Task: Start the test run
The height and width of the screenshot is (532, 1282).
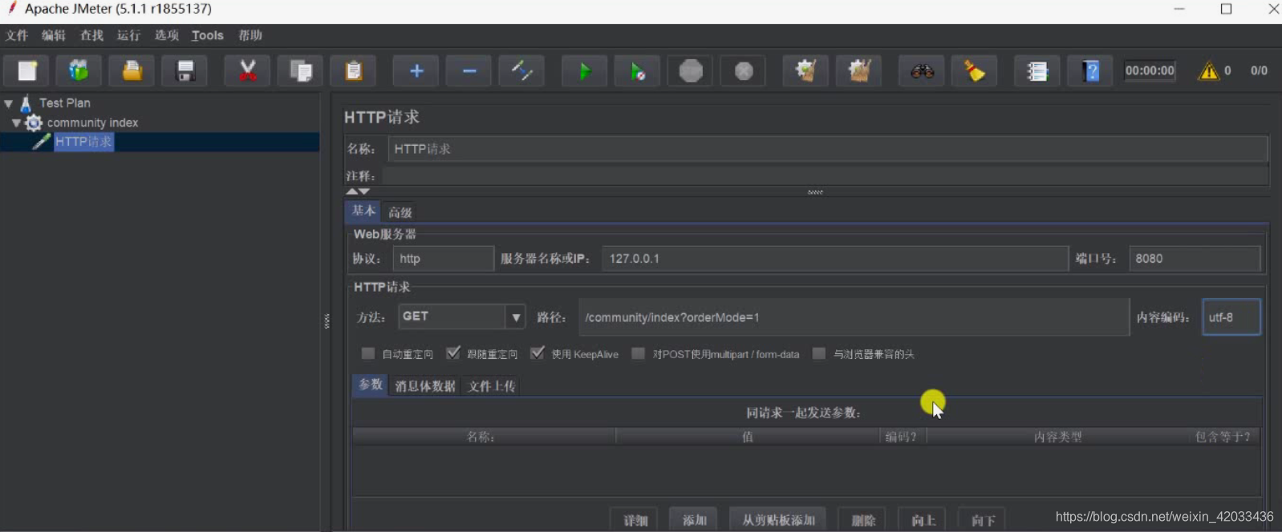Action: pos(584,71)
